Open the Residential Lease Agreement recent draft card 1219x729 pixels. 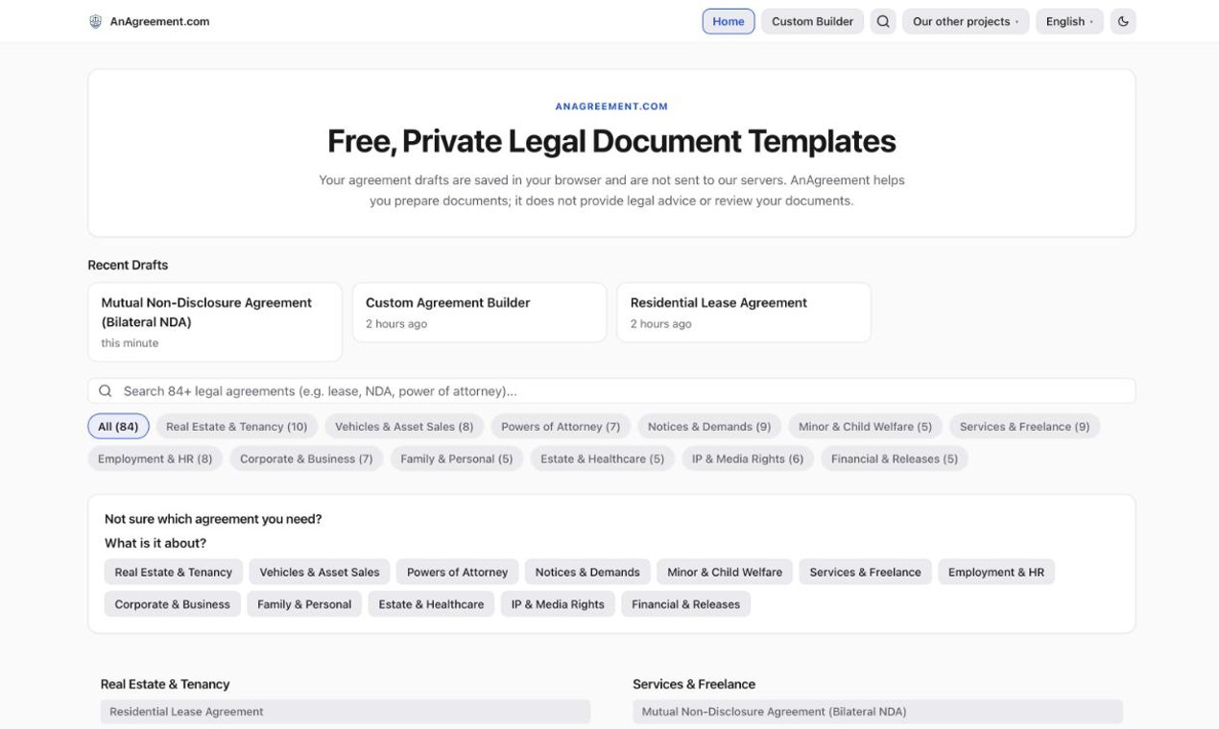[x=744, y=313]
